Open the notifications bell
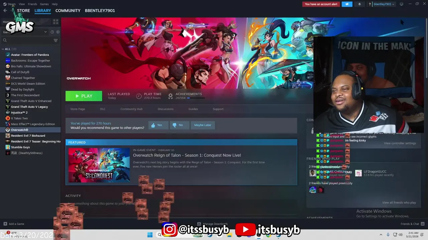This screenshot has height=240, width=428. pos(359,4)
